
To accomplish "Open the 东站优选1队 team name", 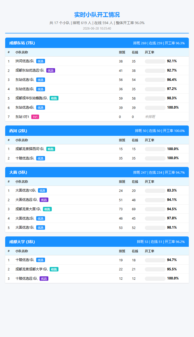I will (25, 80).
